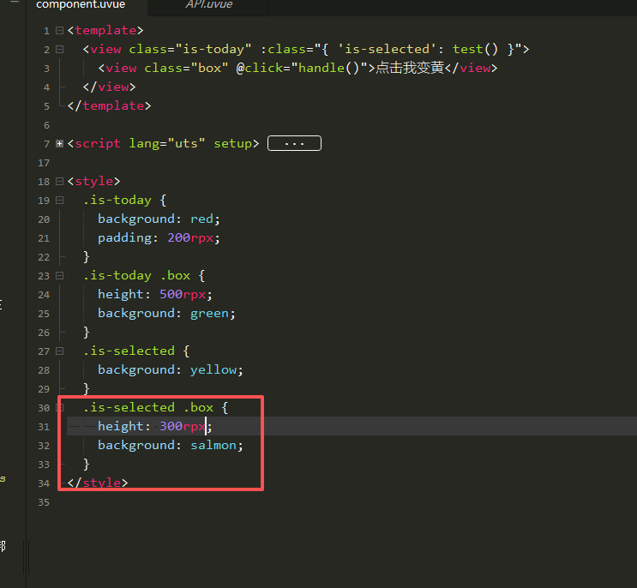Screen dimensions: 637x588
Task: Collapse the <style> block fold marker
Action: 59,181
